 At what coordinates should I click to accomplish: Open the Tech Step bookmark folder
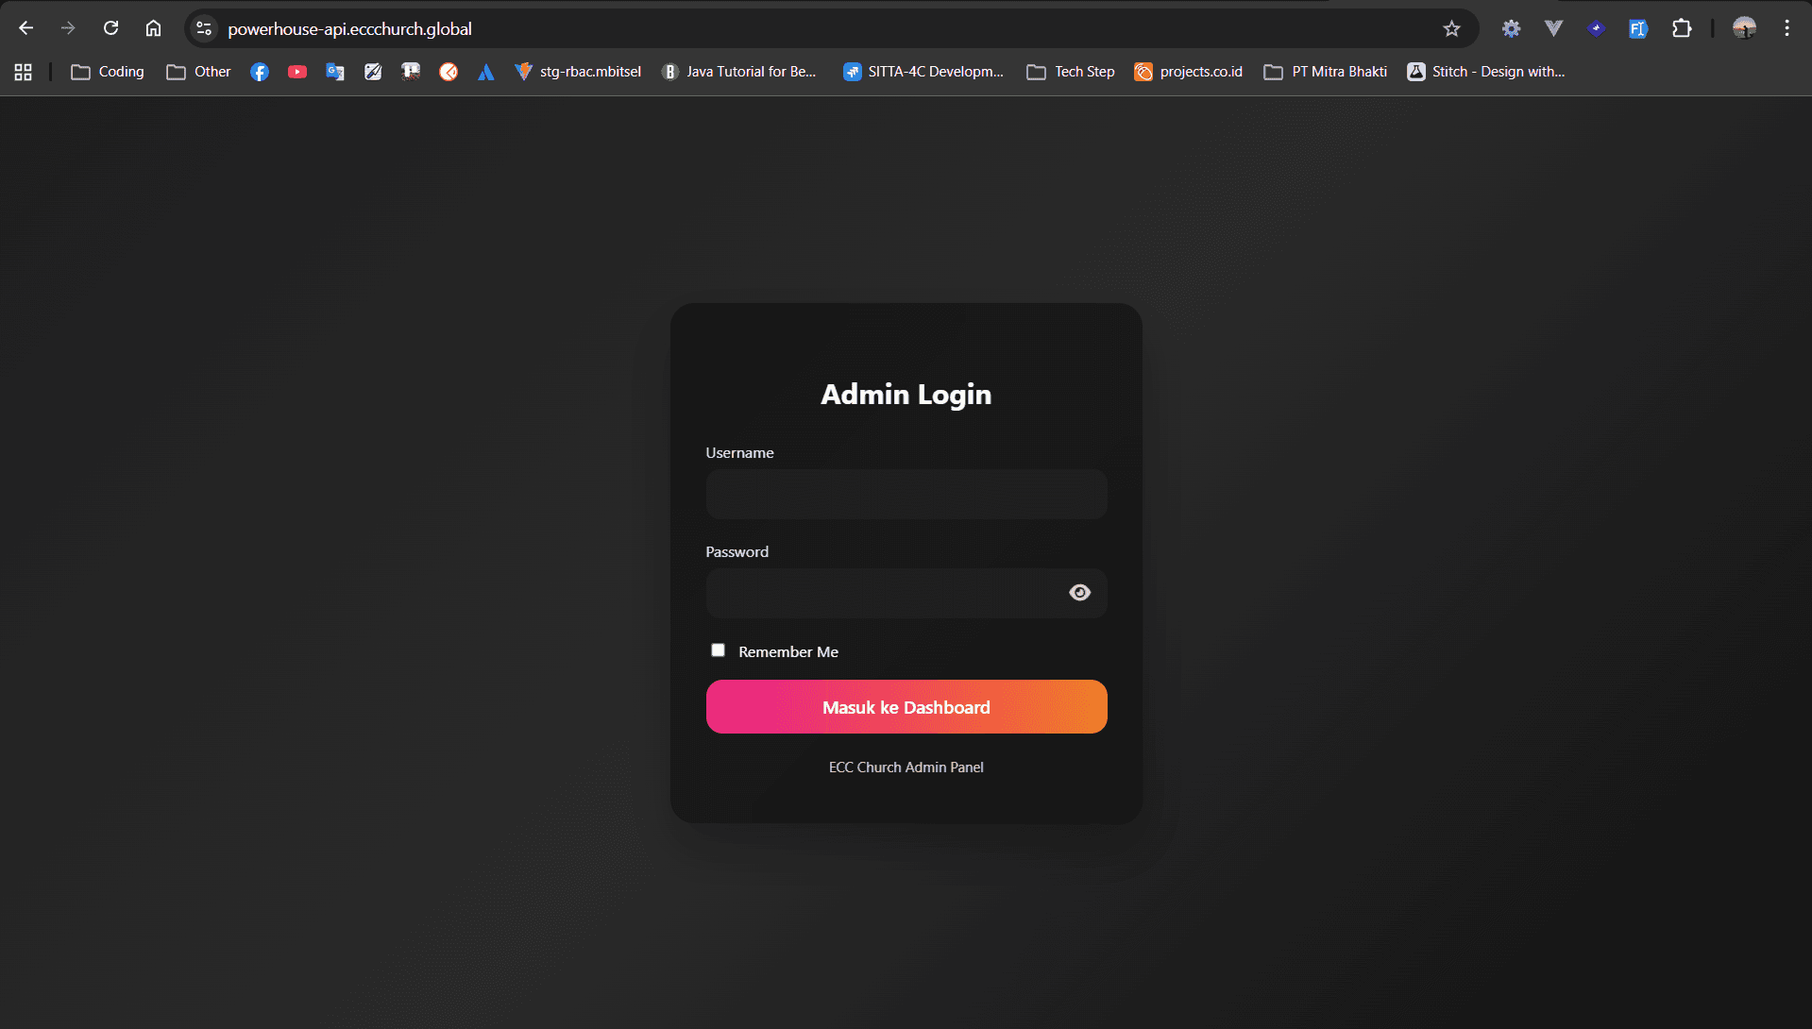point(1070,71)
